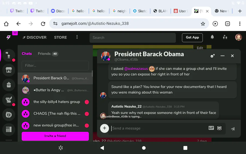Open the sticker picker next to GIF
The image size is (246, 154).
(219, 128)
